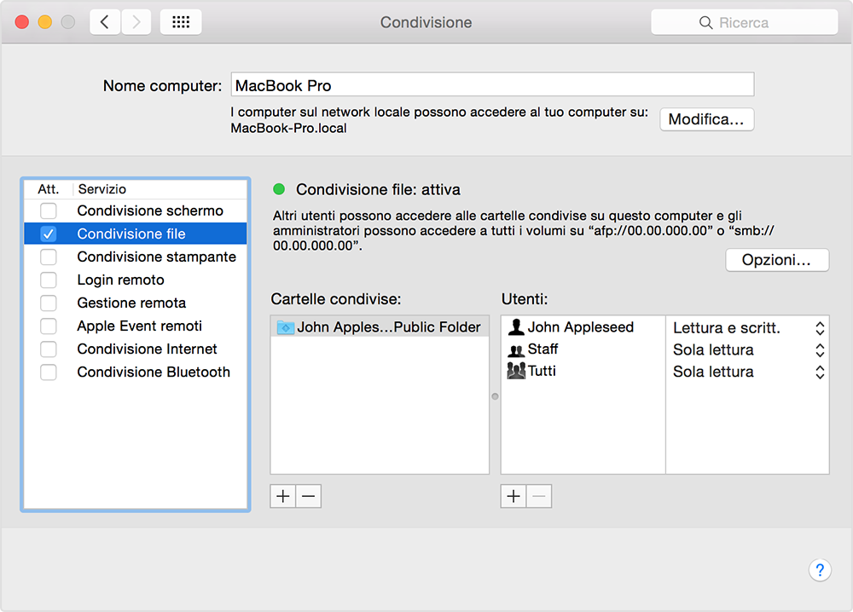
Task: Open the Opzioni… button
Action: coord(777,260)
